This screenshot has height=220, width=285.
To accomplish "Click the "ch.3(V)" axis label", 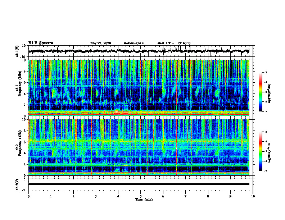I will 17,184.
